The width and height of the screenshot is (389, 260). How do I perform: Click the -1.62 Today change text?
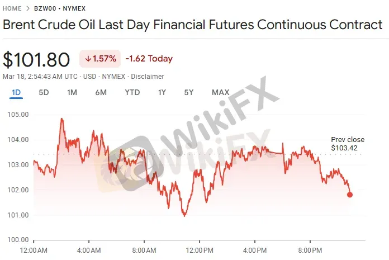coord(149,59)
